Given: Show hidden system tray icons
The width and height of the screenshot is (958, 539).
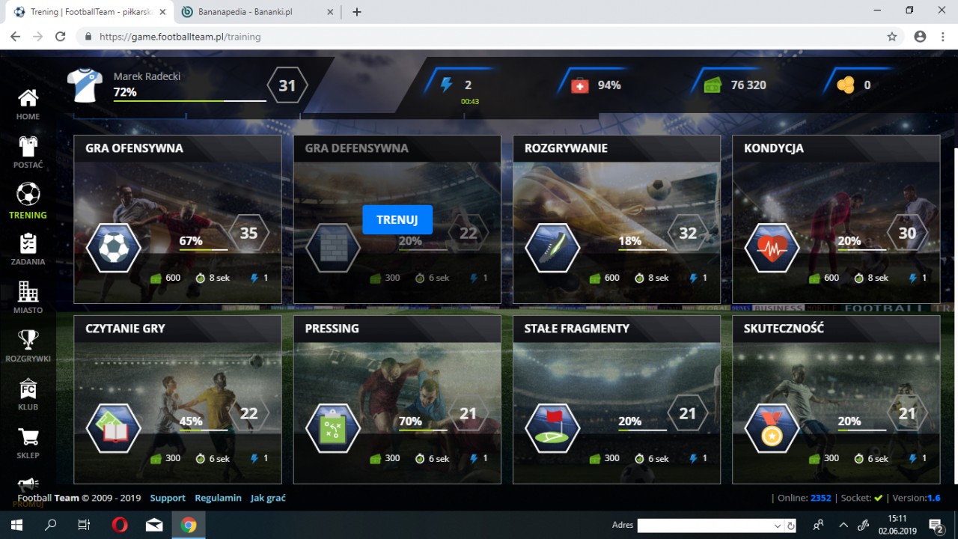Looking at the screenshot, I should coord(843,525).
